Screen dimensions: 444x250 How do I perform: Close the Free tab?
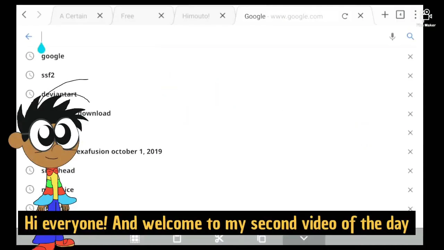(x=161, y=16)
